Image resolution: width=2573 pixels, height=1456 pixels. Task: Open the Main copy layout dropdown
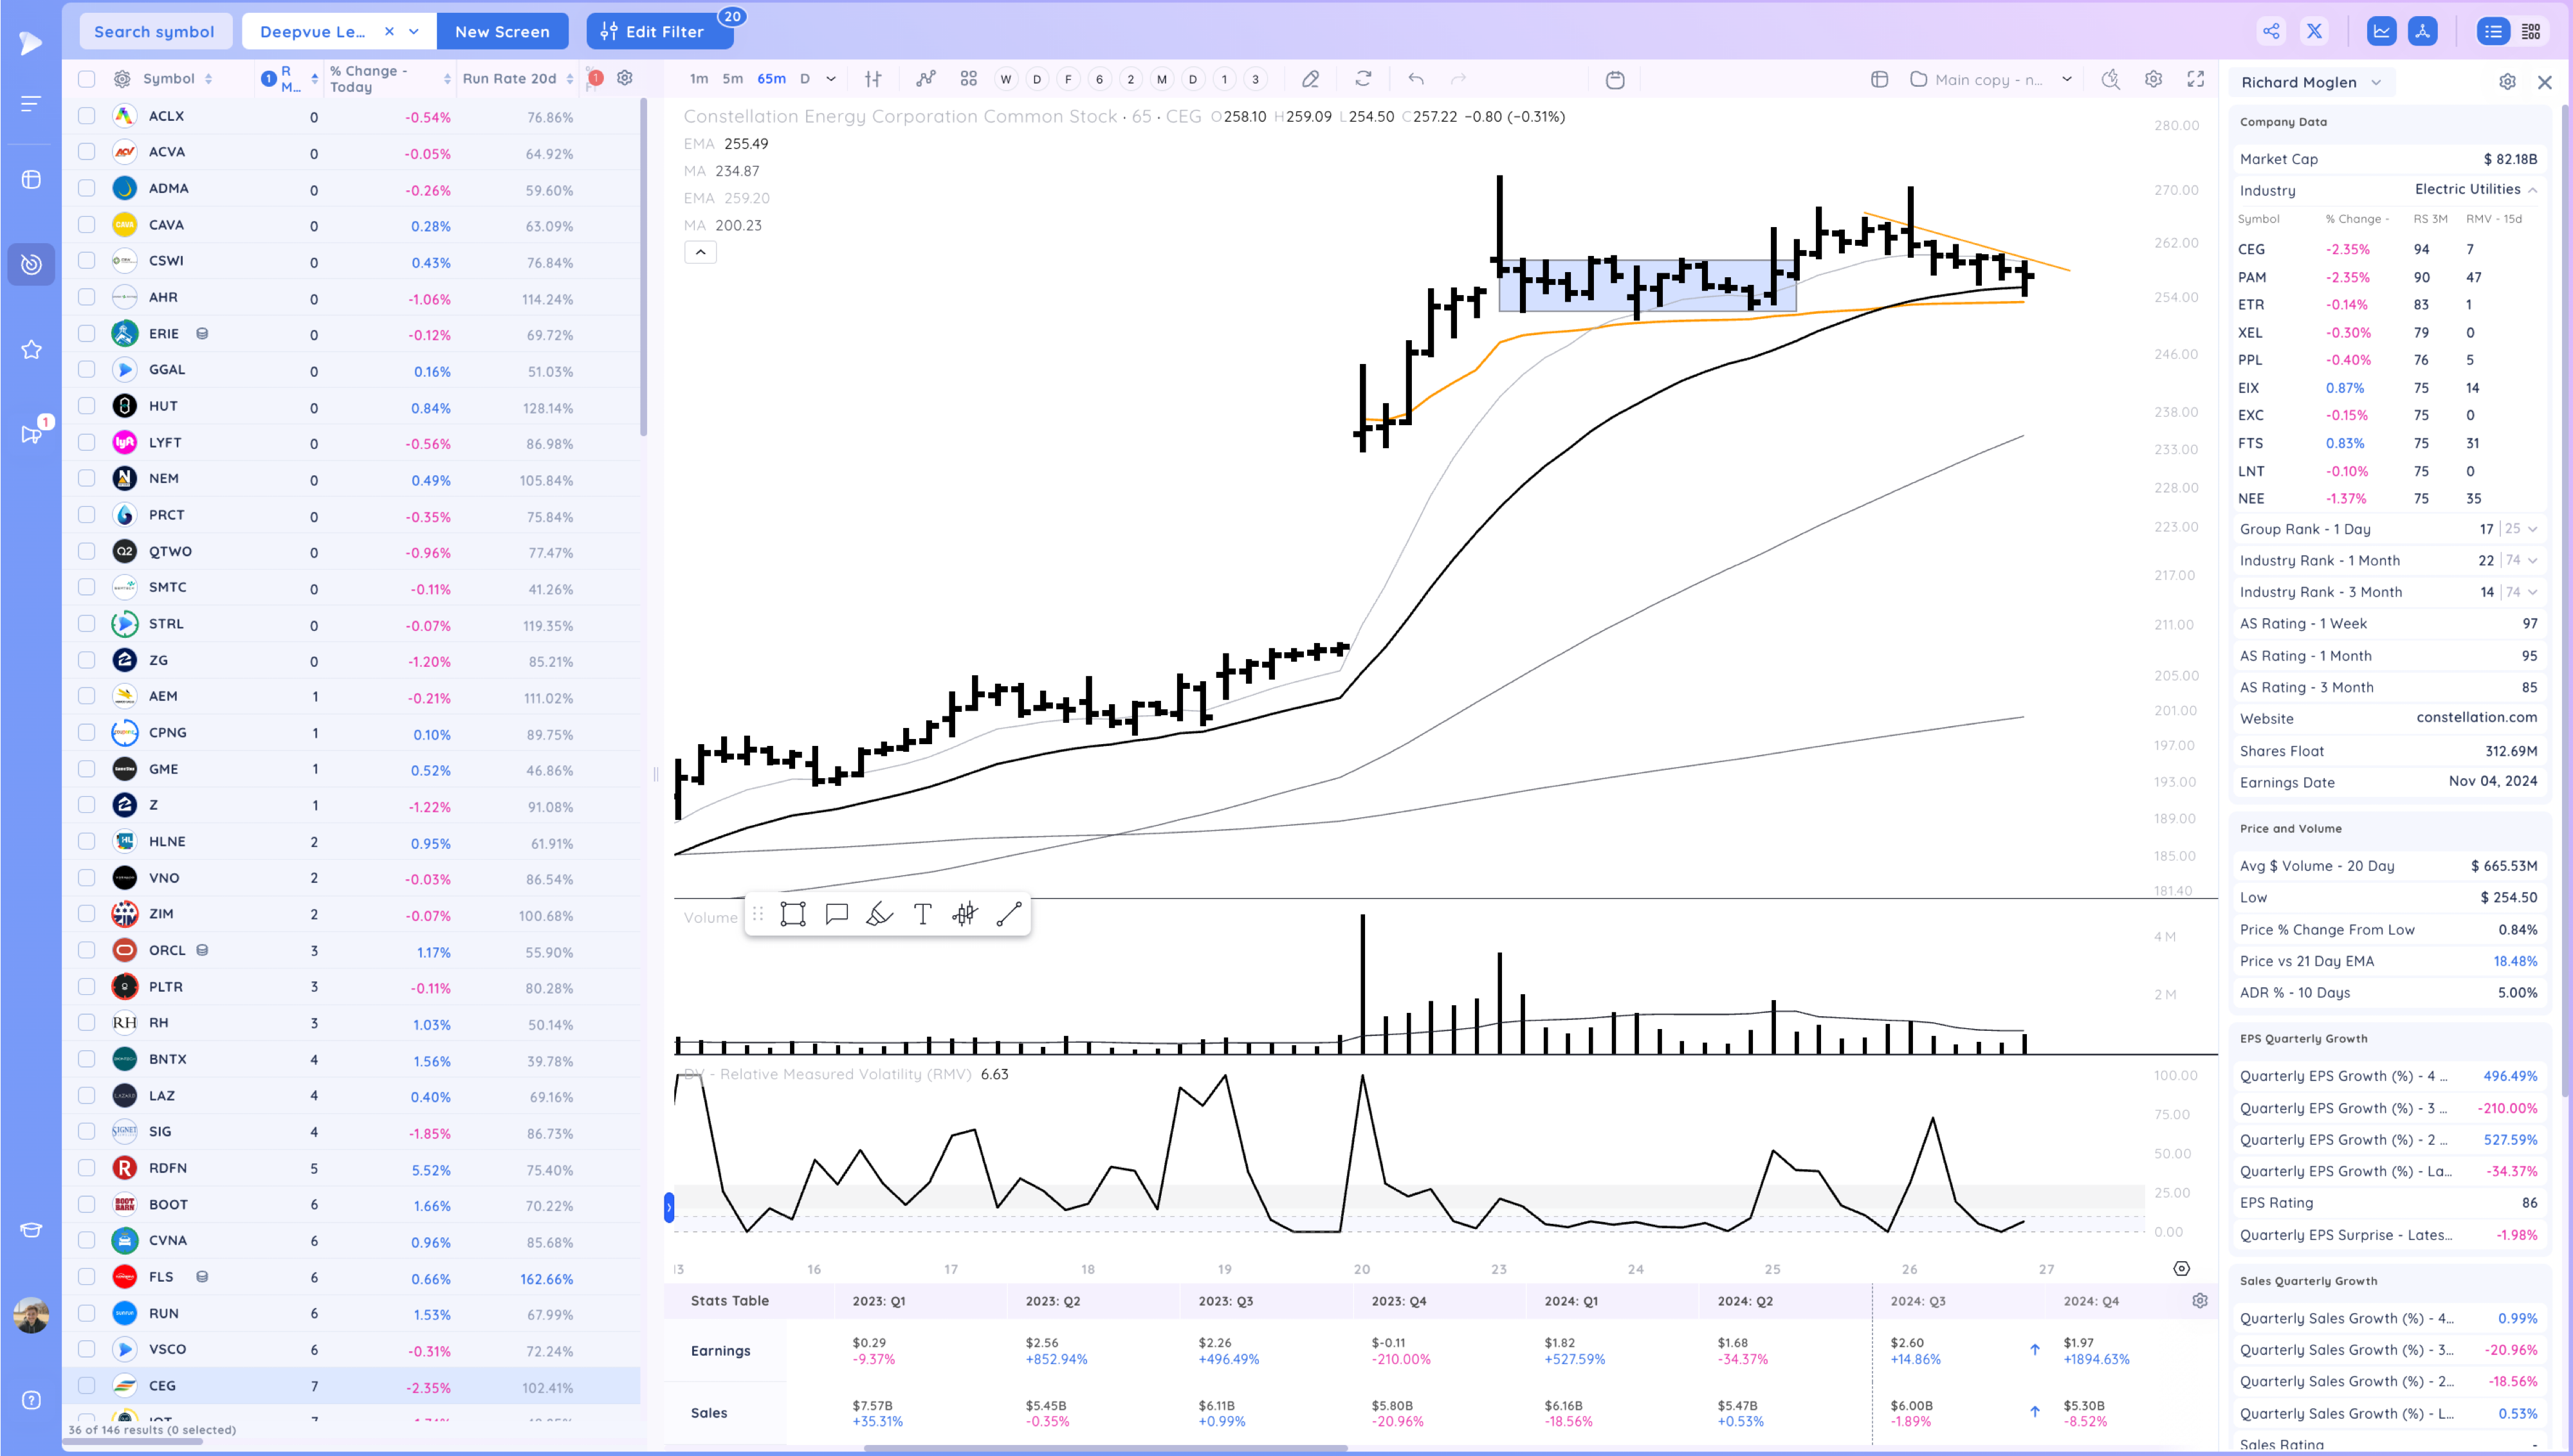pos(2067,79)
